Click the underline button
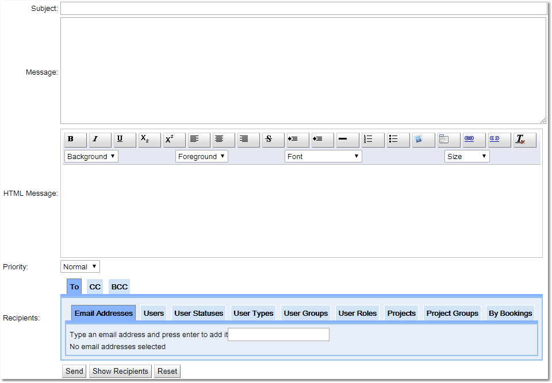 point(125,140)
